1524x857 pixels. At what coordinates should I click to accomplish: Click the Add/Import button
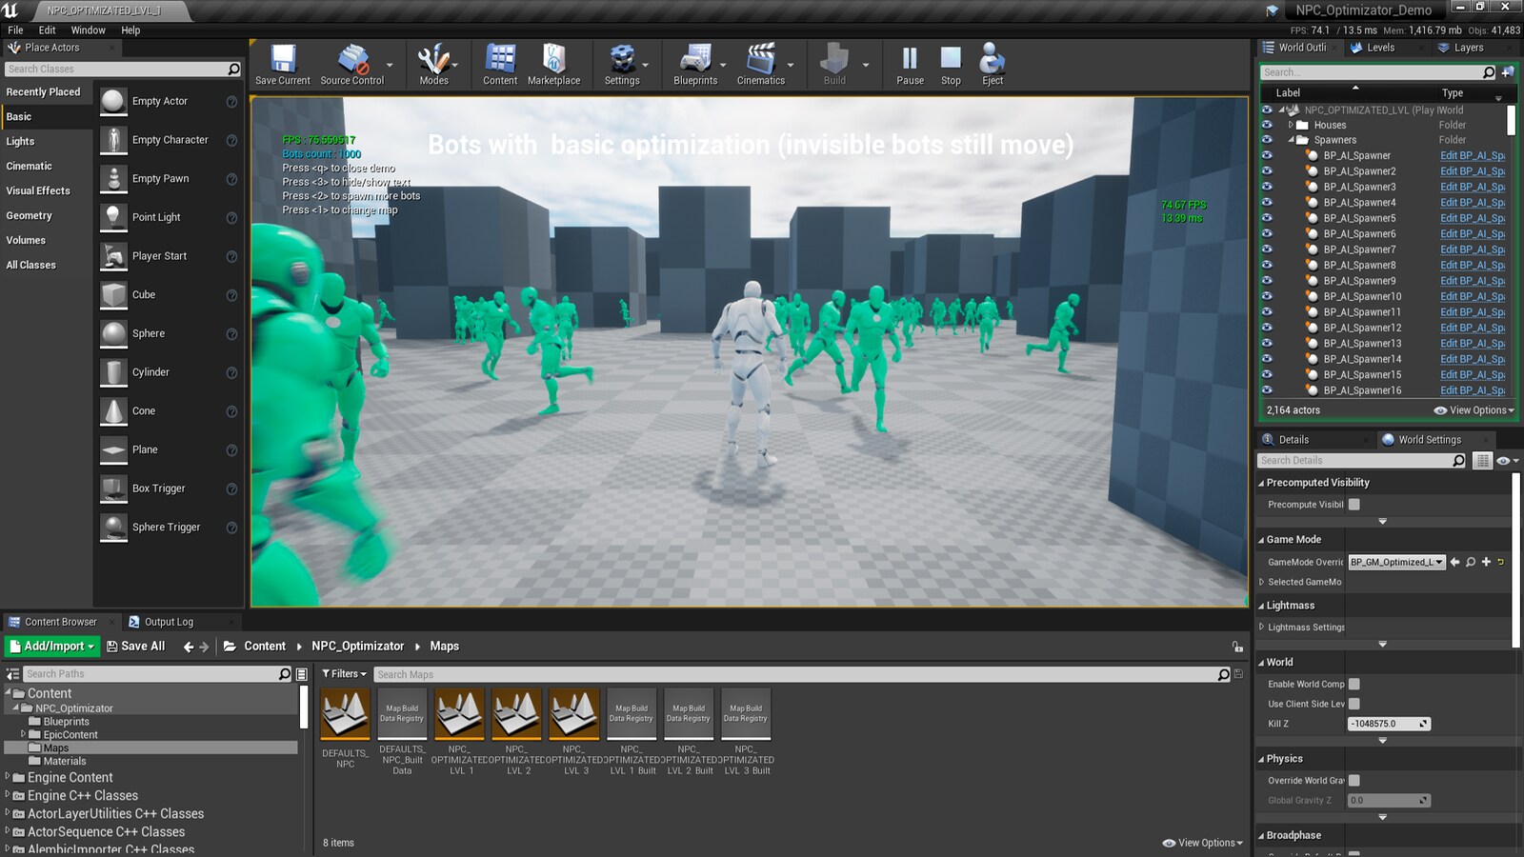pyautogui.click(x=52, y=647)
